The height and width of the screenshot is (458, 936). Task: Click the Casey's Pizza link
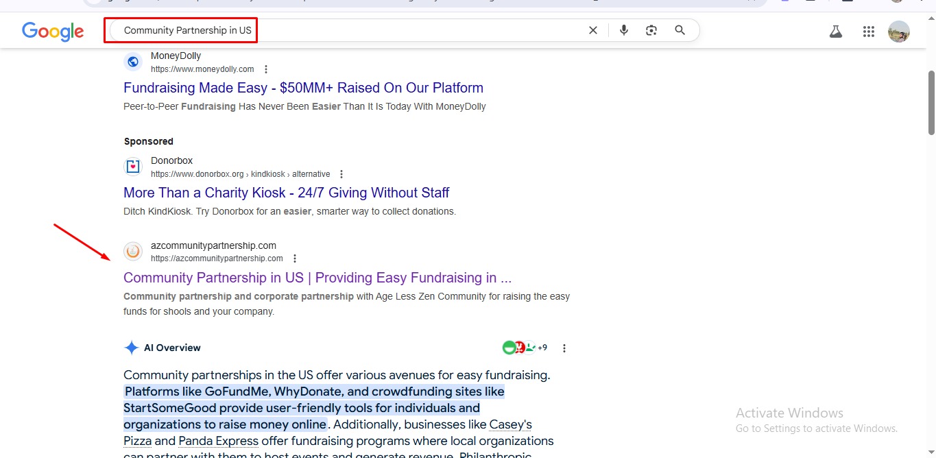[510, 424]
